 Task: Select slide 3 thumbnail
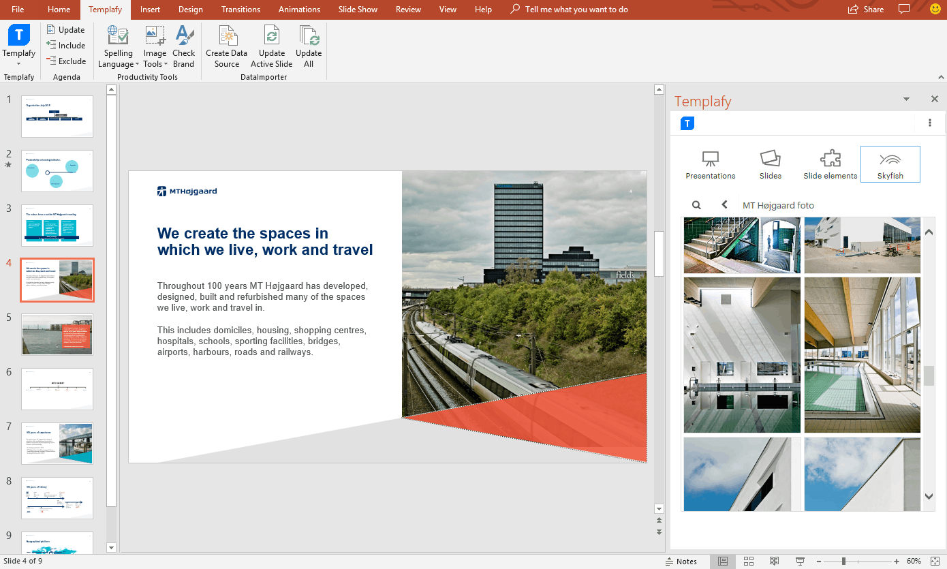57,226
